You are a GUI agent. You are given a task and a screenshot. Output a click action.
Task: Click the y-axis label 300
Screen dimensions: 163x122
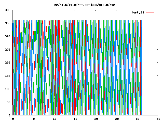pos(8,36)
